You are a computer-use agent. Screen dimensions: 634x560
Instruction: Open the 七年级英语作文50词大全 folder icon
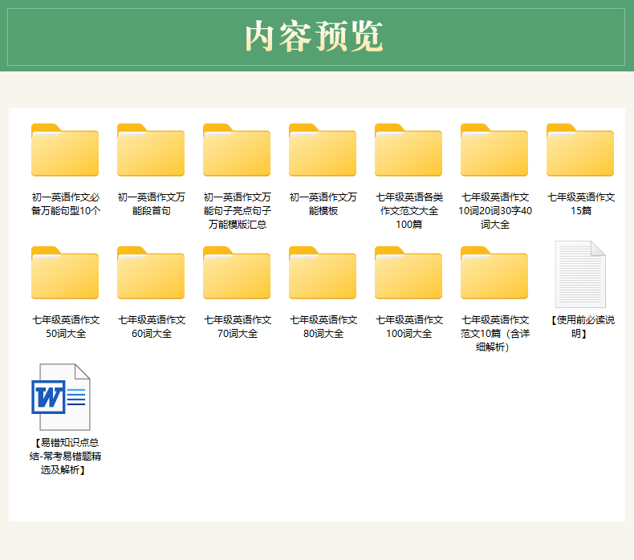(x=65, y=273)
